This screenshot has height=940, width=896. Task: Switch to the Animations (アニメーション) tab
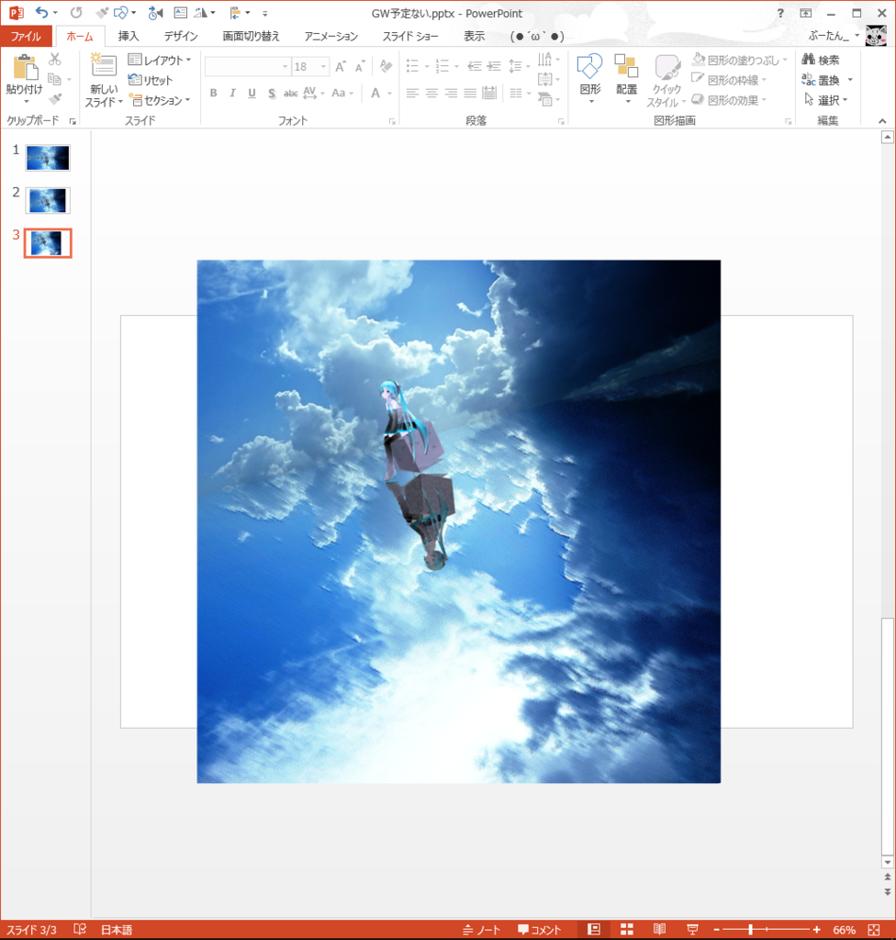[331, 36]
